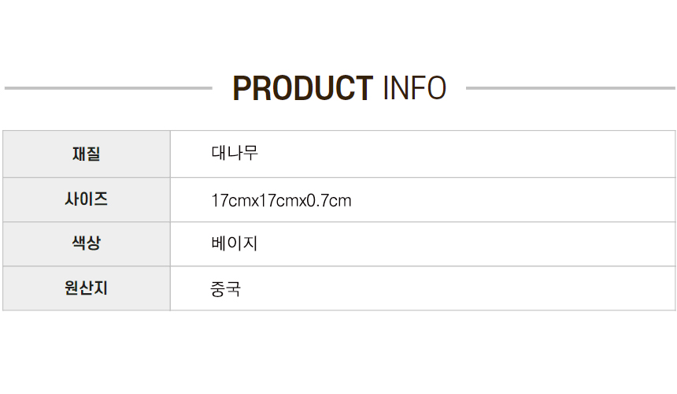Select the 사이즈 label cell
Image resolution: width=677 pixels, height=394 pixels.
point(87,199)
